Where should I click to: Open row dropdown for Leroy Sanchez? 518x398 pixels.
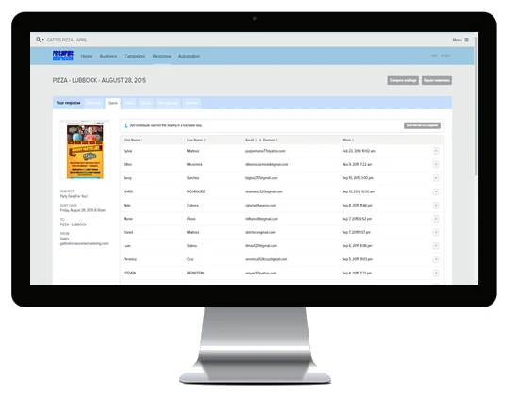(x=436, y=178)
